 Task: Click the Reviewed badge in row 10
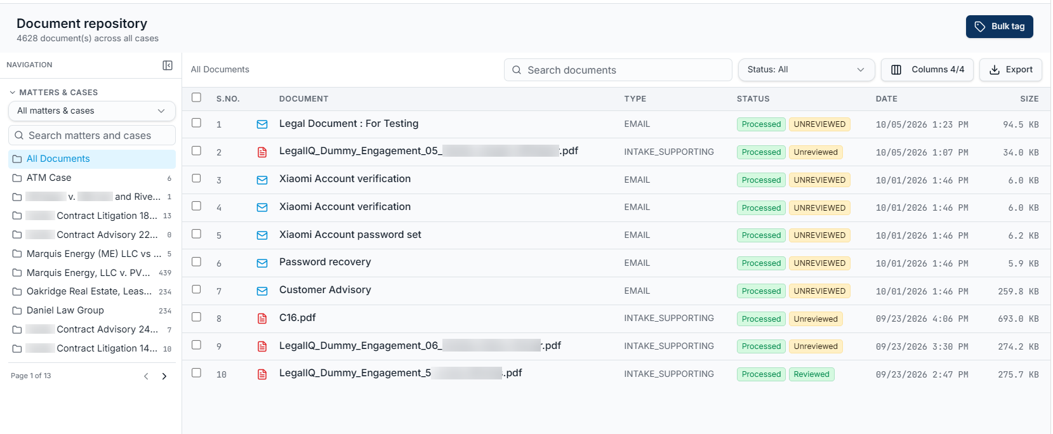(811, 374)
